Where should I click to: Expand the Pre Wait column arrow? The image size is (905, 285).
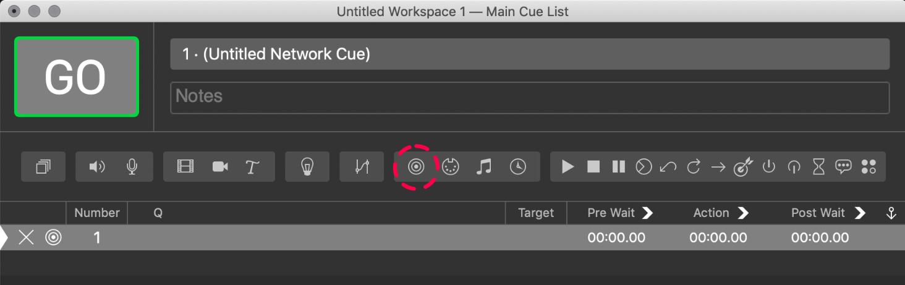tap(647, 213)
